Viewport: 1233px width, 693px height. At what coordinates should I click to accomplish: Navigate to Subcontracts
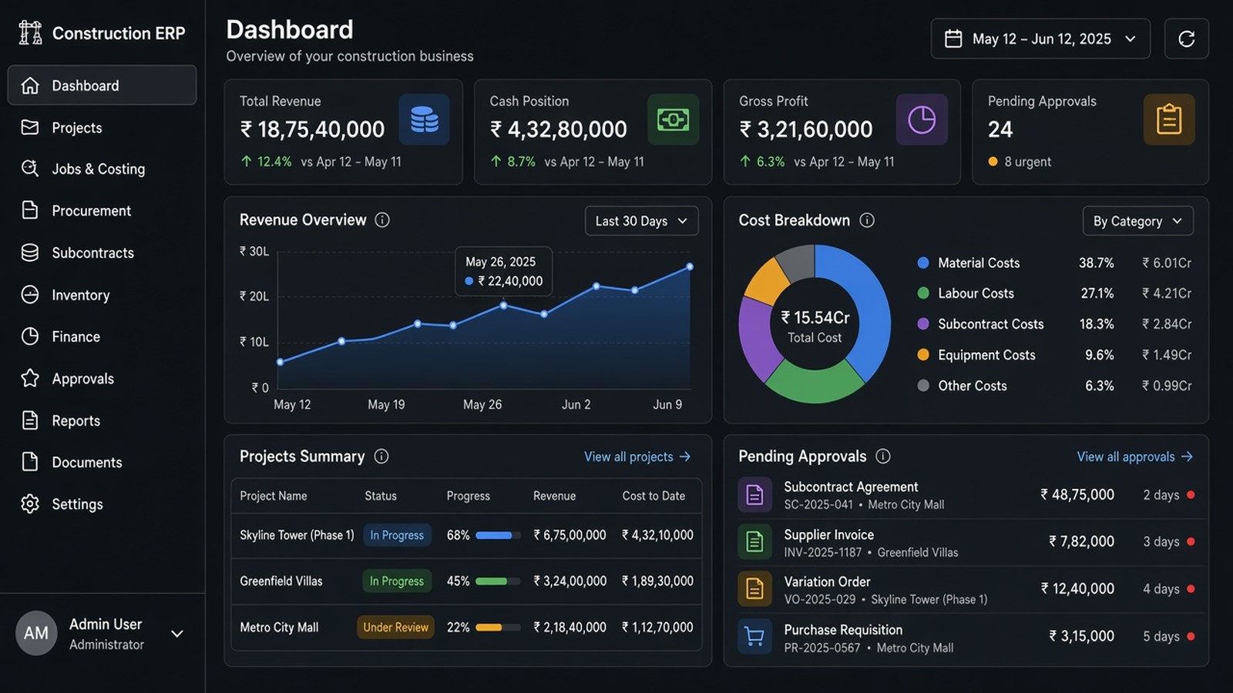pos(102,253)
